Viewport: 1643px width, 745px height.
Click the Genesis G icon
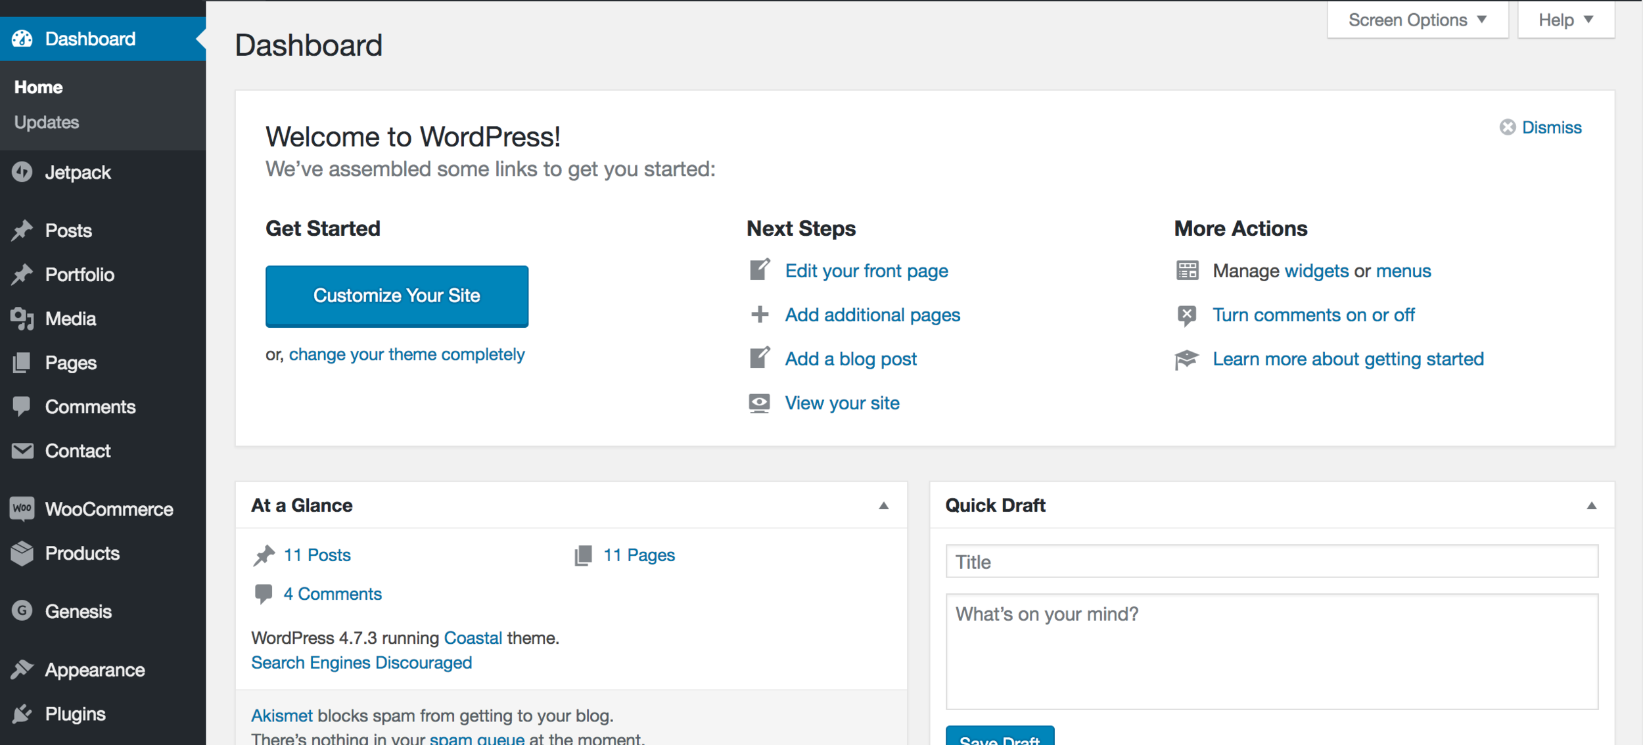22,611
